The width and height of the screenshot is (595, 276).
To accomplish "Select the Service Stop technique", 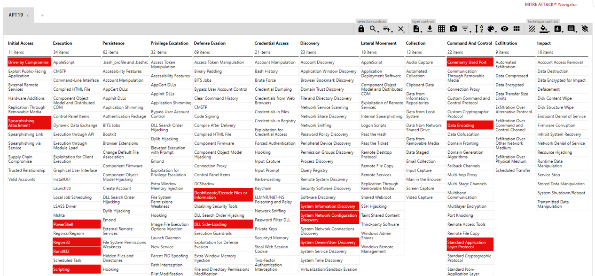I will point(563,175).
